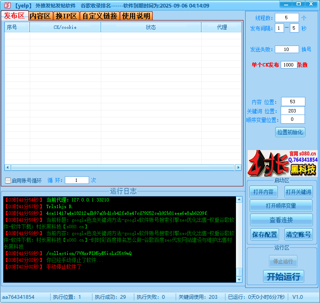The height and width of the screenshot is (303, 320).
Task: Switch to the 内容区 tab
Action: pos(41,16)
